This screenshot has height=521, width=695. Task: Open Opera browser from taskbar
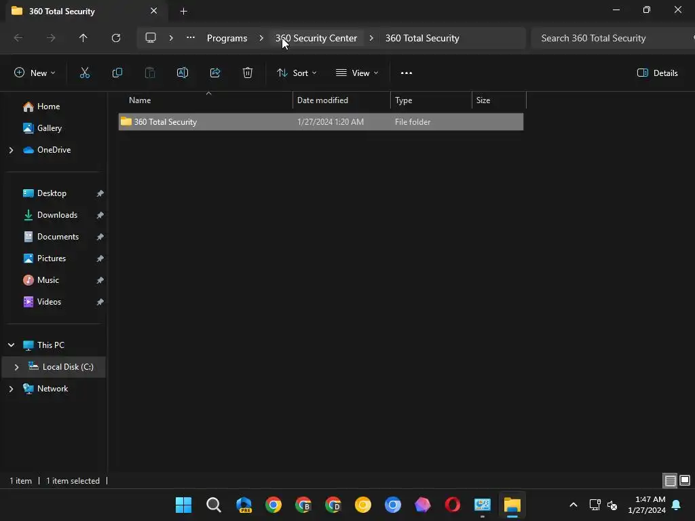(453, 505)
